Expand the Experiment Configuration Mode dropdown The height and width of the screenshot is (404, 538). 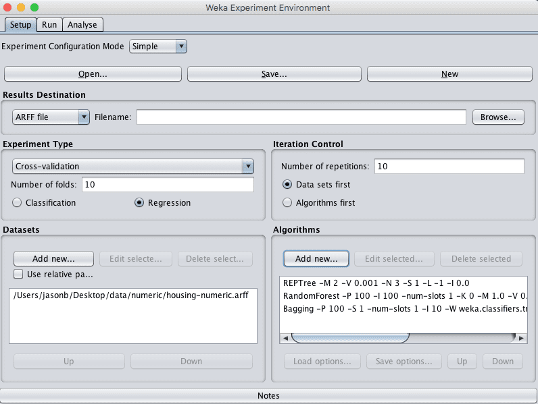[158, 47]
